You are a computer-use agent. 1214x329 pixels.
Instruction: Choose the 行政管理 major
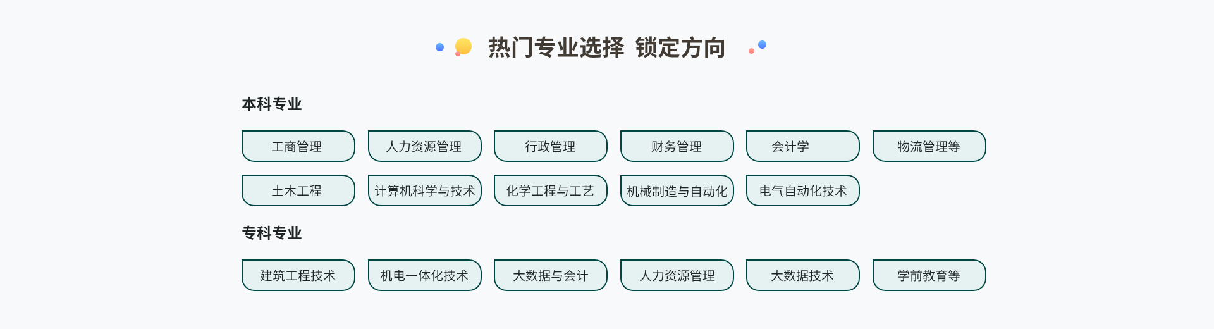[x=550, y=146]
